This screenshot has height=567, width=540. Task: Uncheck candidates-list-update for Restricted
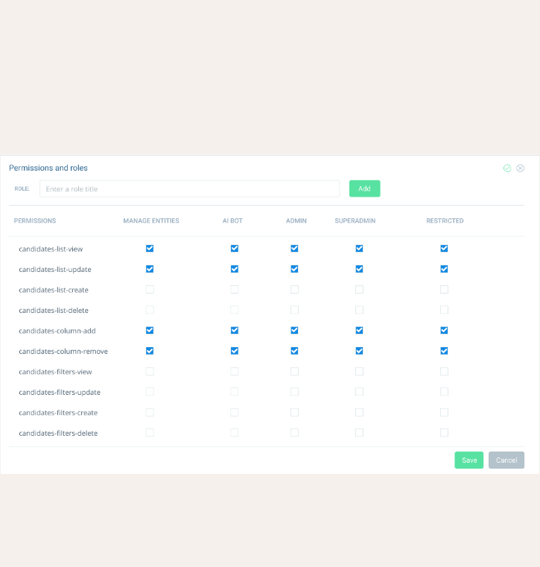(x=444, y=269)
